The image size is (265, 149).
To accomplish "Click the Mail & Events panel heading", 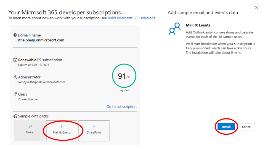I will coord(198,25).
